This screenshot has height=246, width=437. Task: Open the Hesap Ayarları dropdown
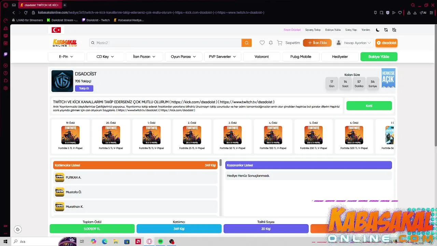coord(354,43)
